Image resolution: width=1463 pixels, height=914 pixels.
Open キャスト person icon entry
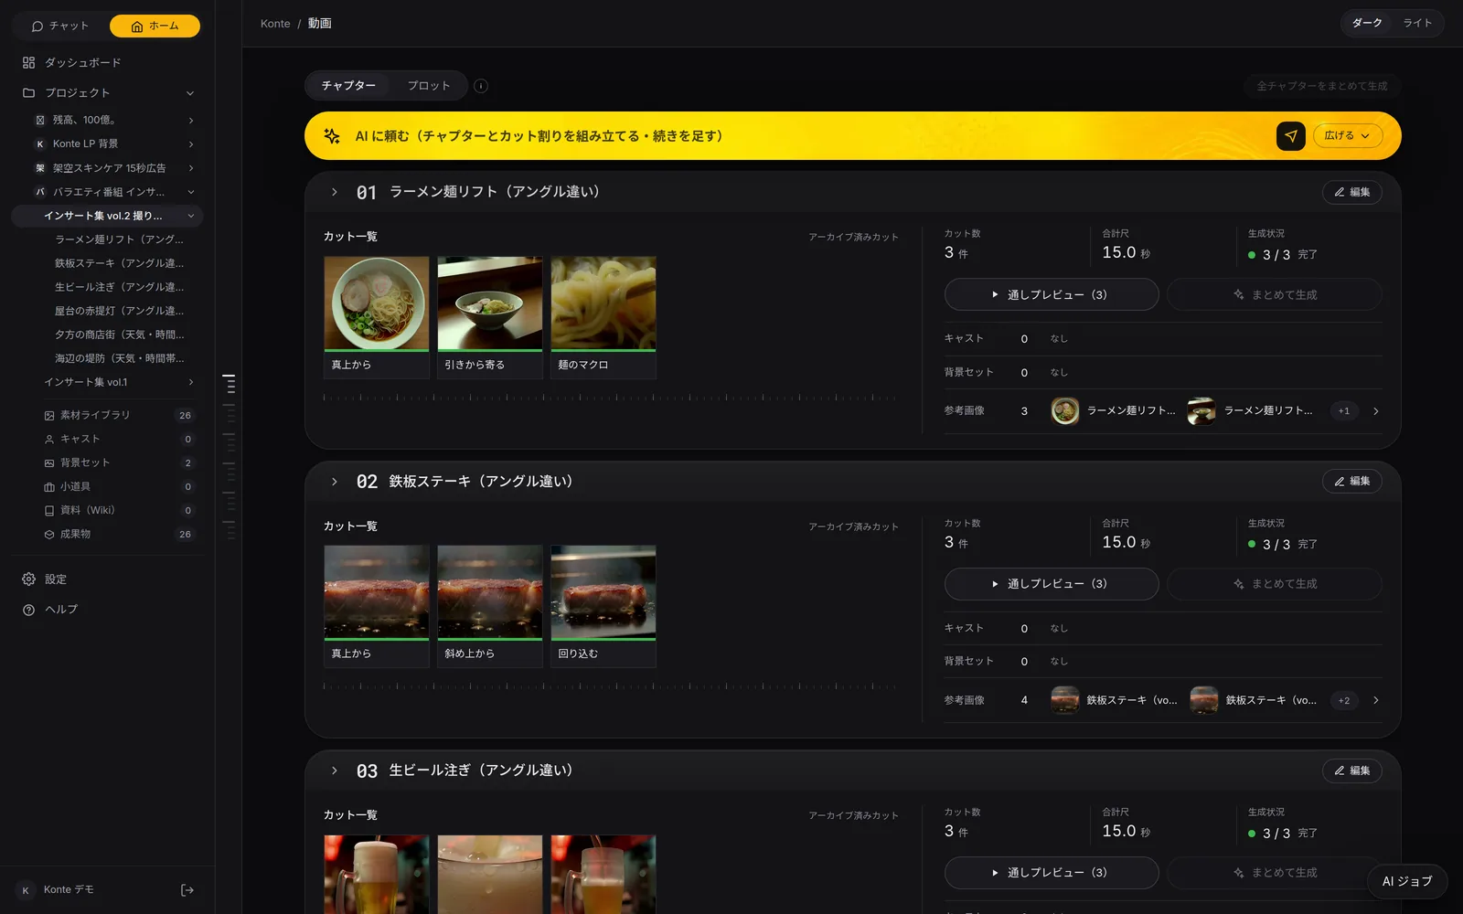[x=119, y=439]
